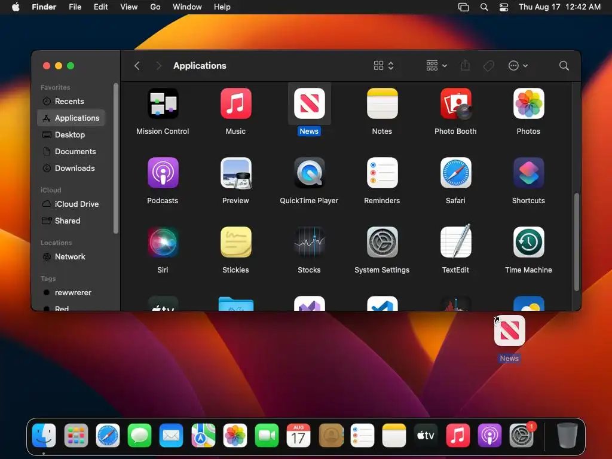Open the Mission Control app icon

[x=163, y=103]
